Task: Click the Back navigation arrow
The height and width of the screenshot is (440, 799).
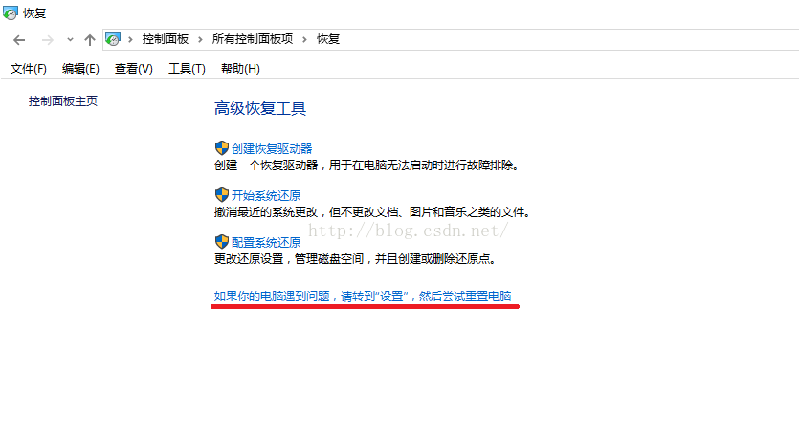Action: 19,40
